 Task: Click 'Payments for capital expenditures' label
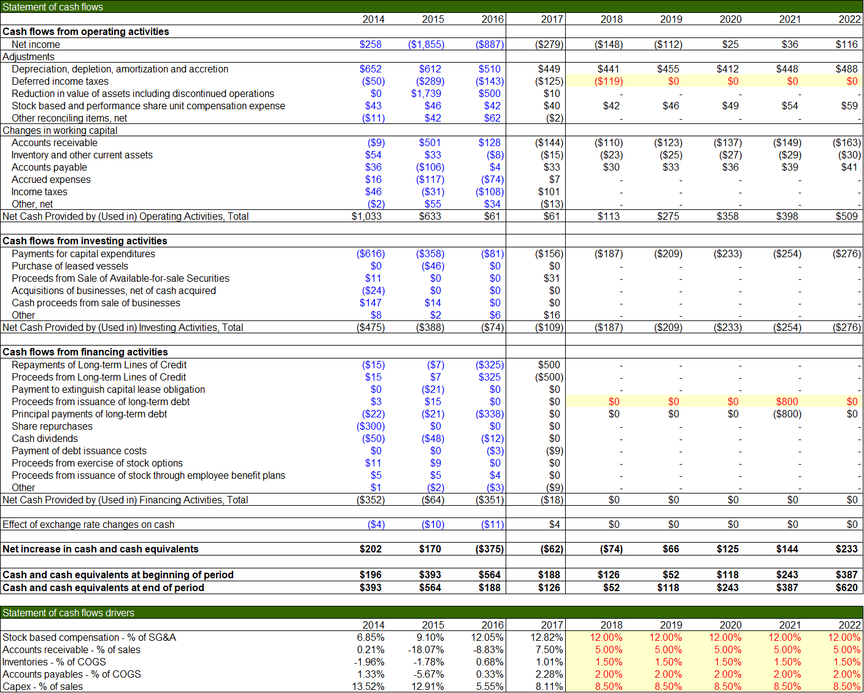point(83,254)
